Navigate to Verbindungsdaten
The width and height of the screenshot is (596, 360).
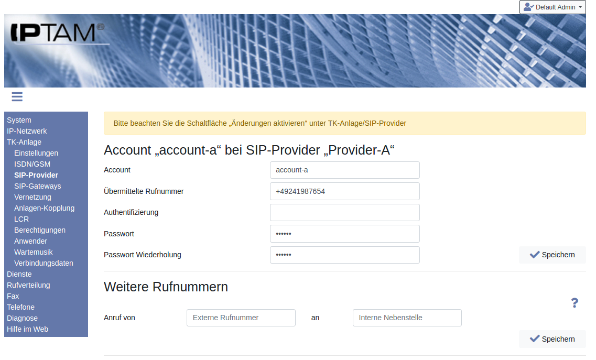coord(44,263)
